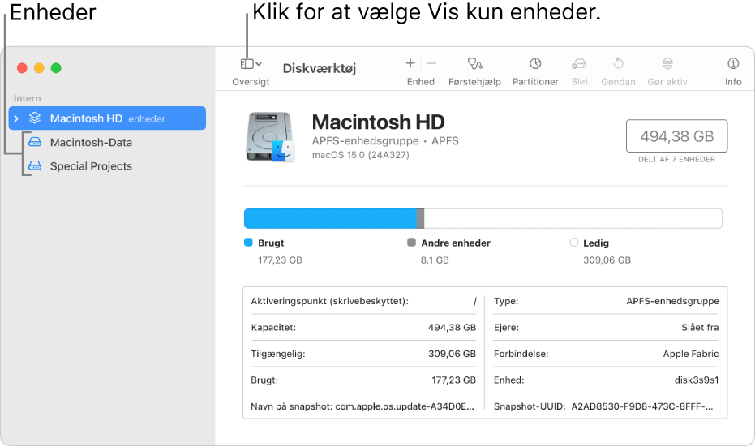The height and width of the screenshot is (447, 755).
Task: Open the Oversigt sidebar view menu
Action: click(251, 64)
